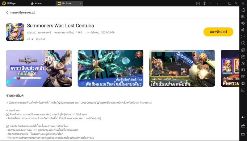Open gamepad settings icon in title bar

coord(198,3)
